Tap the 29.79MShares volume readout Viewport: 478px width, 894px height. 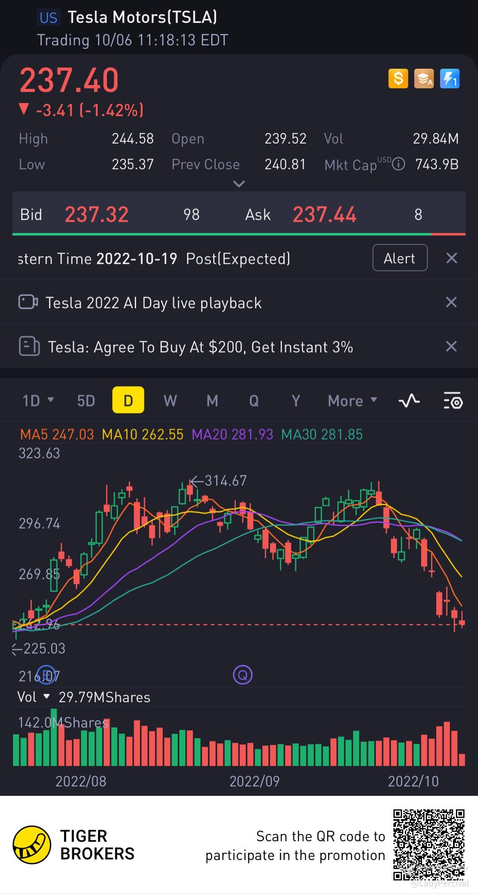click(105, 697)
